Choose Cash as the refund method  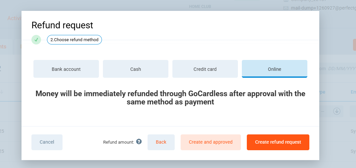click(136, 69)
